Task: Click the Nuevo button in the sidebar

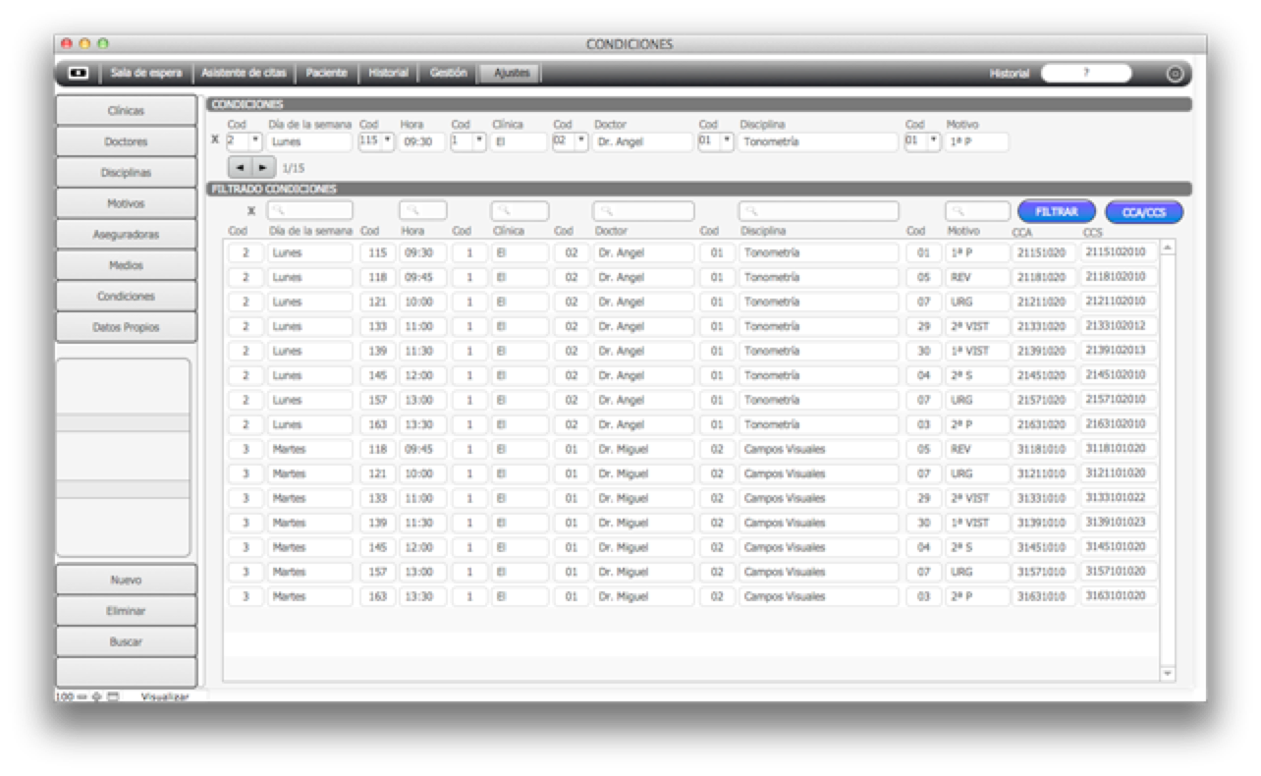Action: (x=126, y=581)
